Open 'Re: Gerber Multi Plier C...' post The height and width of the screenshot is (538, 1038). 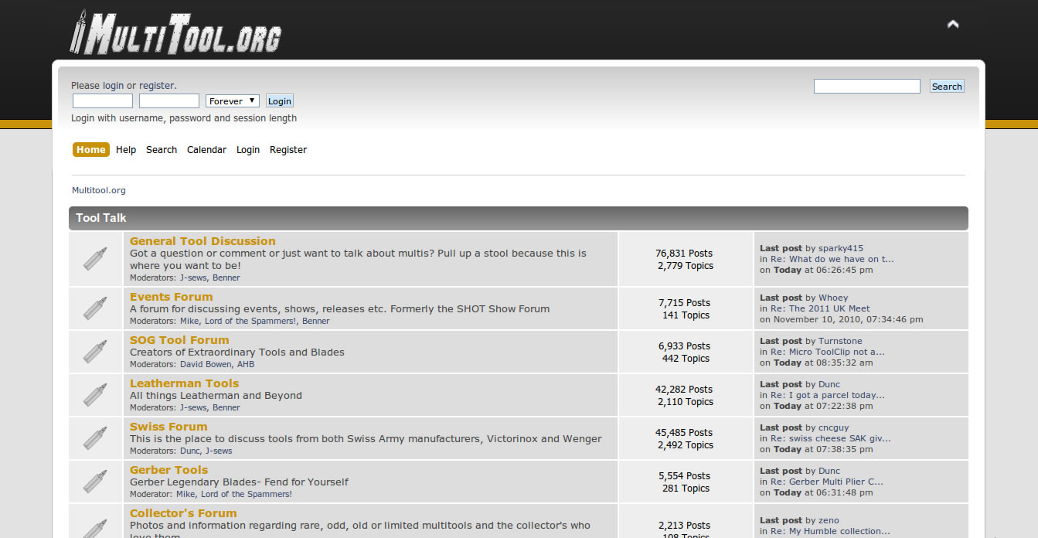point(827,482)
